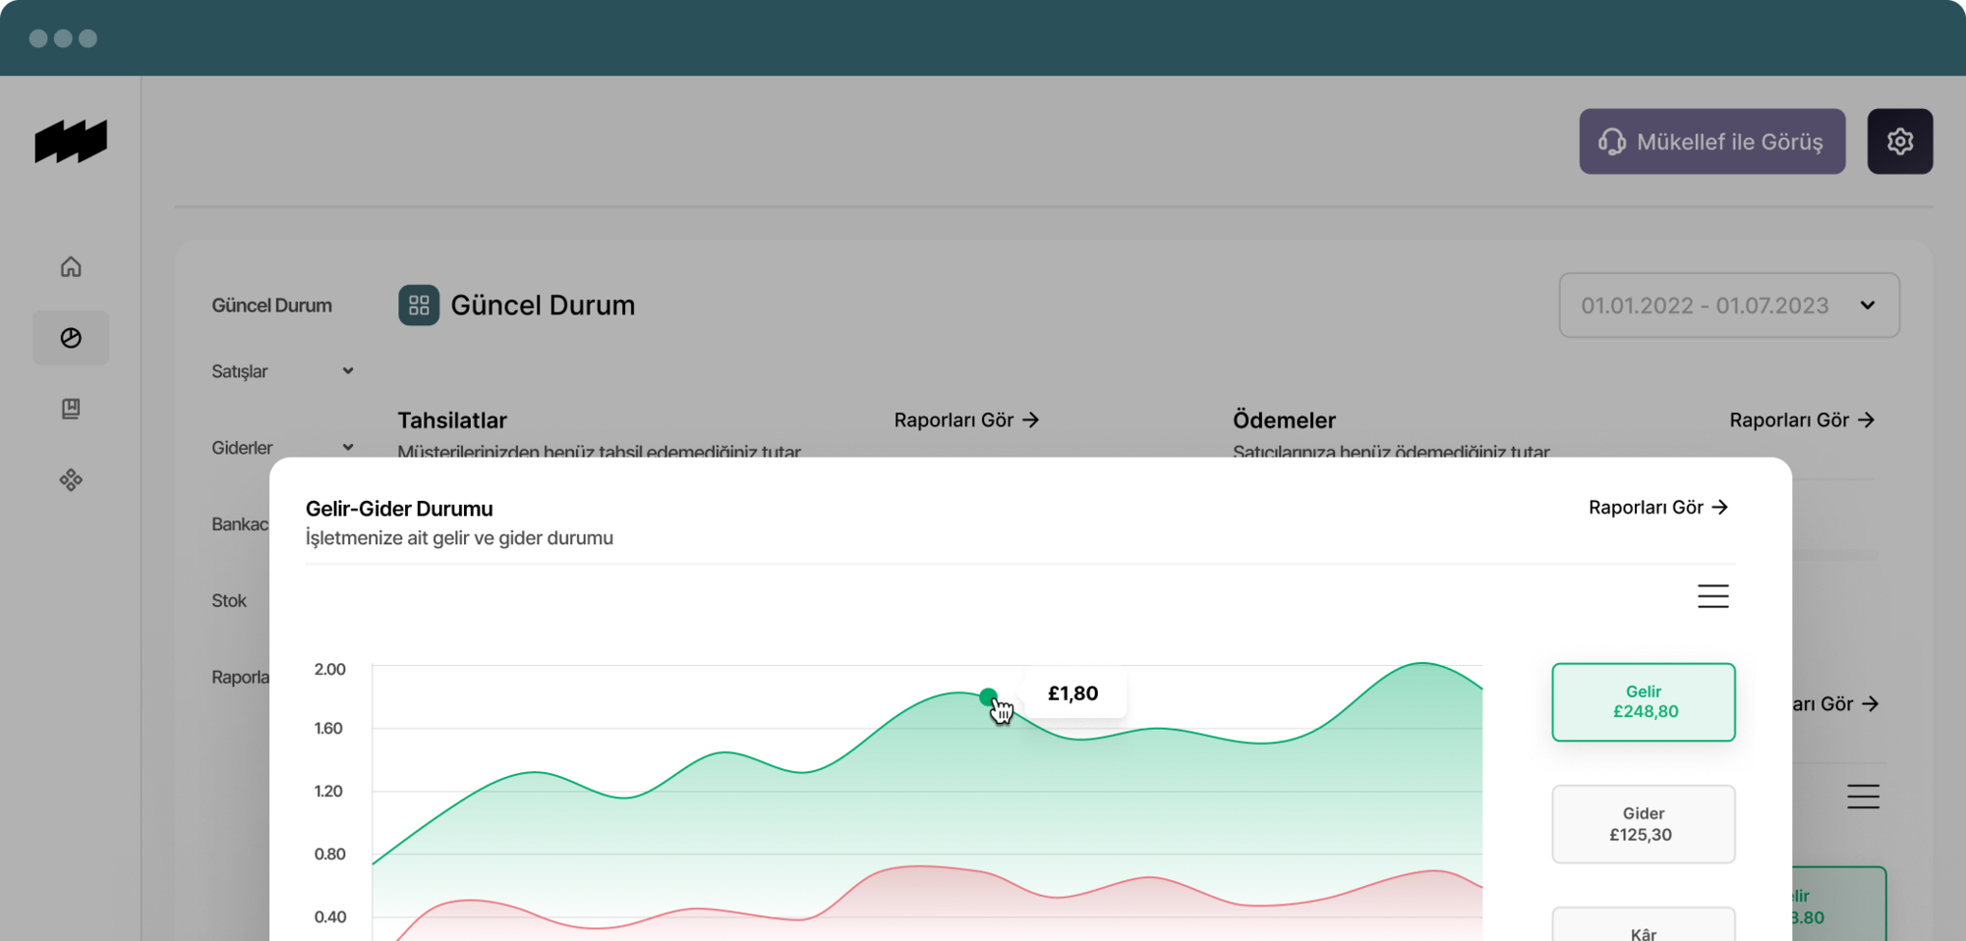Open the Gelir-Gider chart hamburger menu
1966x941 pixels.
tap(1712, 596)
